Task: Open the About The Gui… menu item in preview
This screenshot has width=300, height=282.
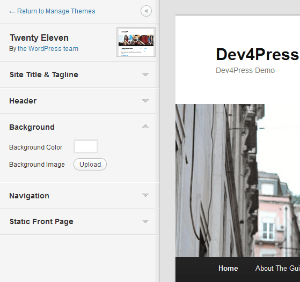Action: click(x=277, y=268)
